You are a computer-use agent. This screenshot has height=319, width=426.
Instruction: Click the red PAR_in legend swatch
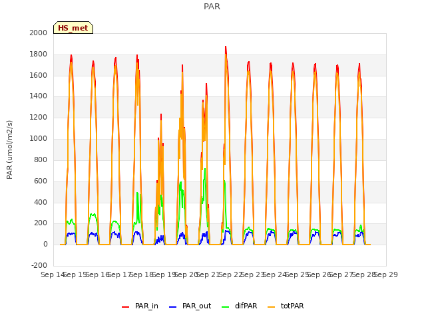(126, 307)
